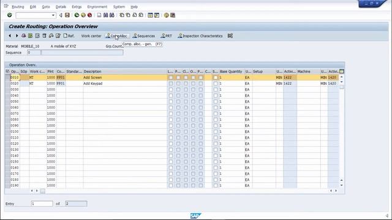Click the icon right of Inspection Characteristics
Image resolution: width=392 pixels, height=220 pixels.
(x=230, y=36)
